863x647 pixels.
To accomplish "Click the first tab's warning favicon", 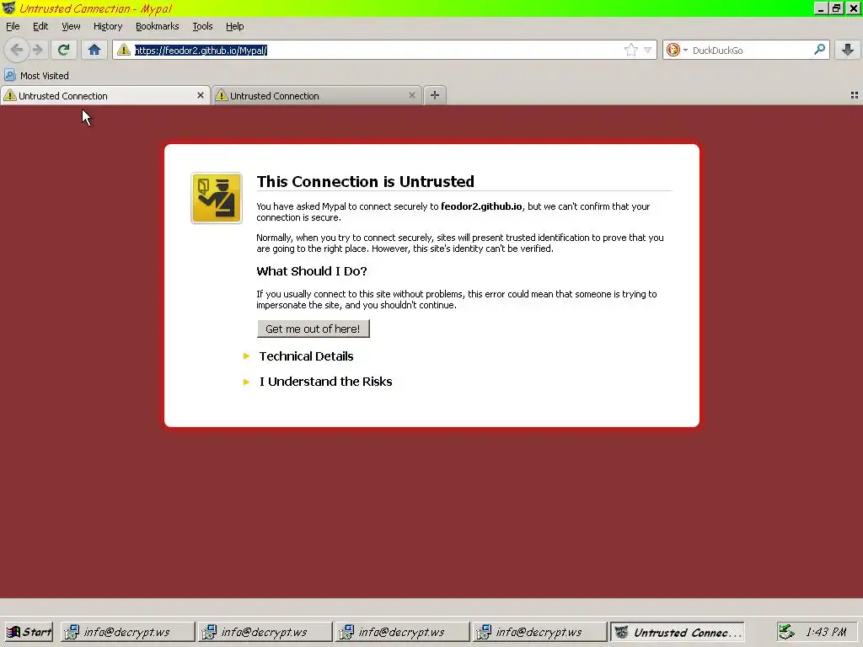I will pos(10,95).
